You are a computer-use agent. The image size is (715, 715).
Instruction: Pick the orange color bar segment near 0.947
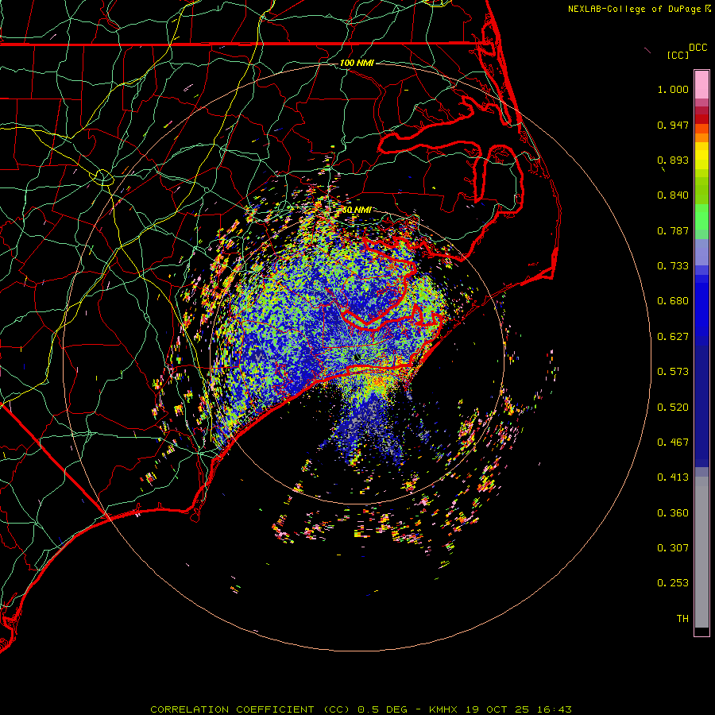pyautogui.click(x=701, y=129)
